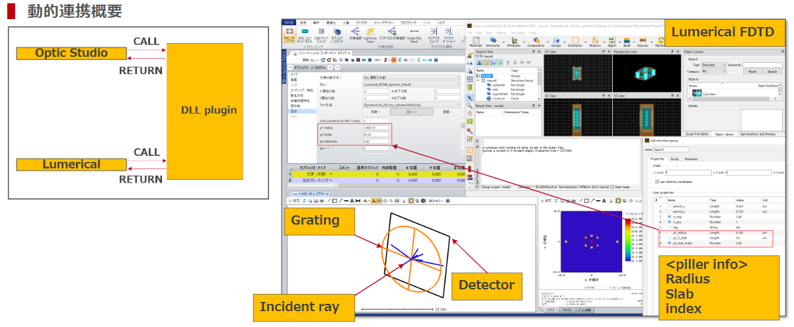
Task: Click the Reset button in Object Library
Action: click(x=752, y=71)
